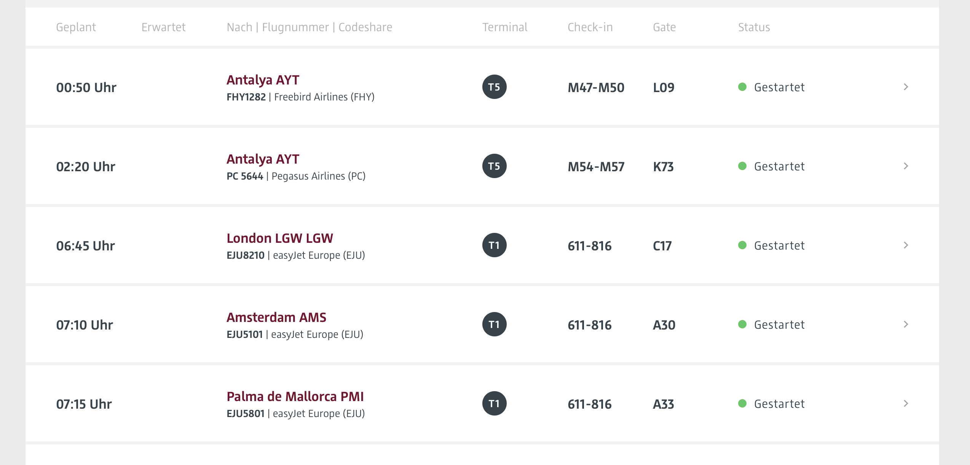Click the T1 terminal badge for London LGW flight
The width and height of the screenshot is (970, 465).
point(494,245)
